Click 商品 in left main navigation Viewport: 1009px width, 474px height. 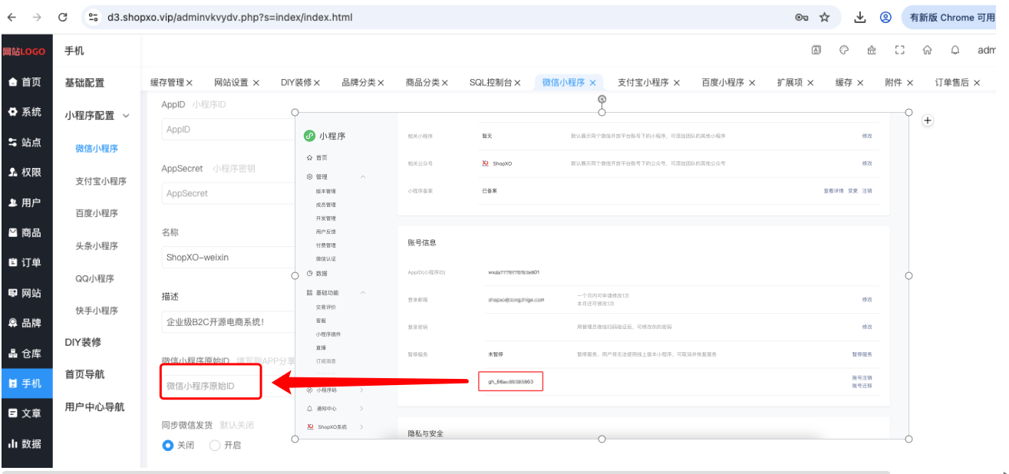tap(25, 232)
